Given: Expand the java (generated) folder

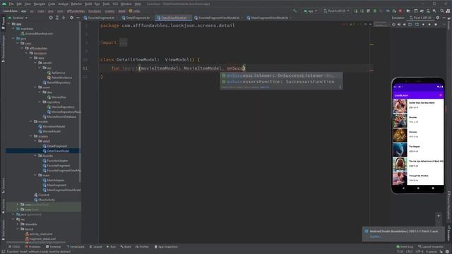Looking at the screenshot, I should pyautogui.click(x=13, y=214).
